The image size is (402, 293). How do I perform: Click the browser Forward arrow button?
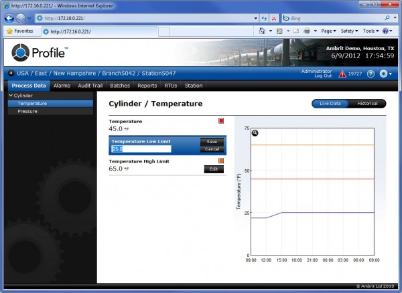21,18
